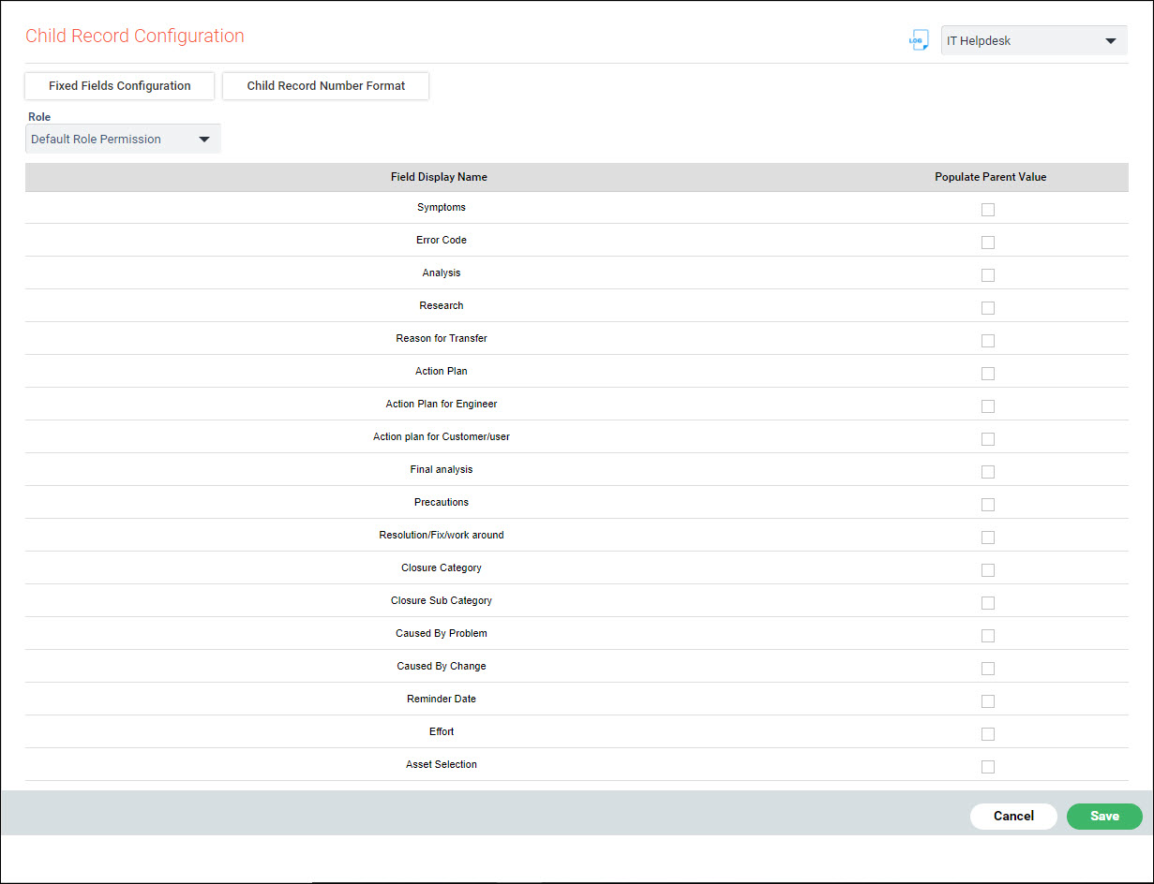Enable Reason for Transfer parent value

[x=987, y=340]
